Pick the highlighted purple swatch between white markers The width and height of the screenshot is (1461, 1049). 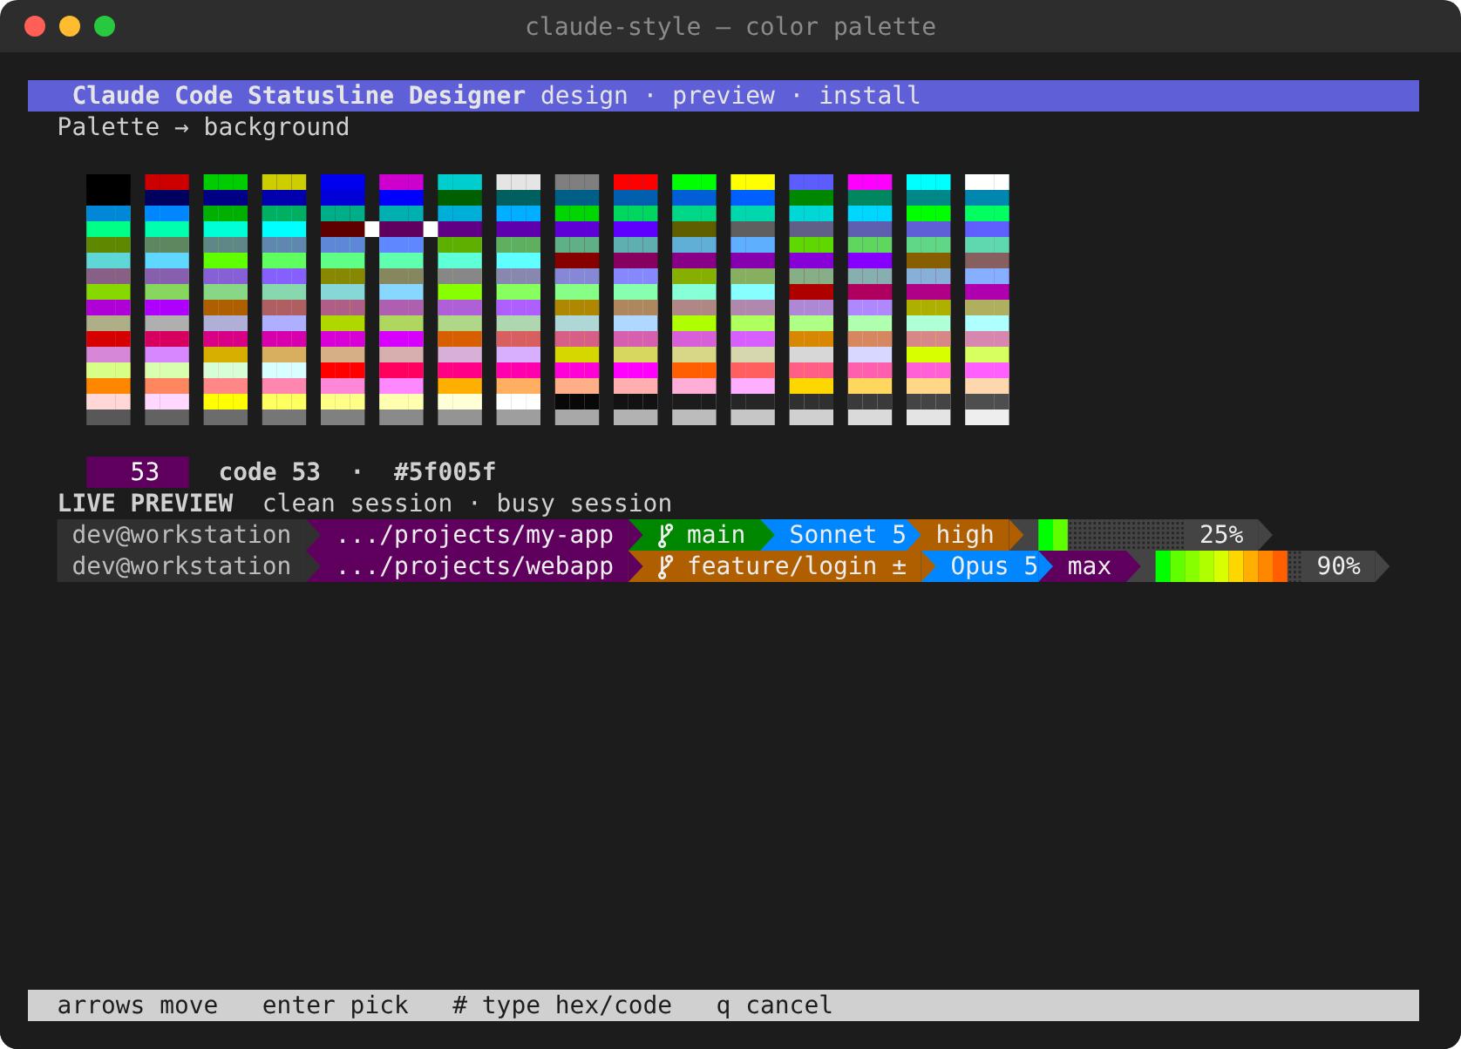coord(401,229)
